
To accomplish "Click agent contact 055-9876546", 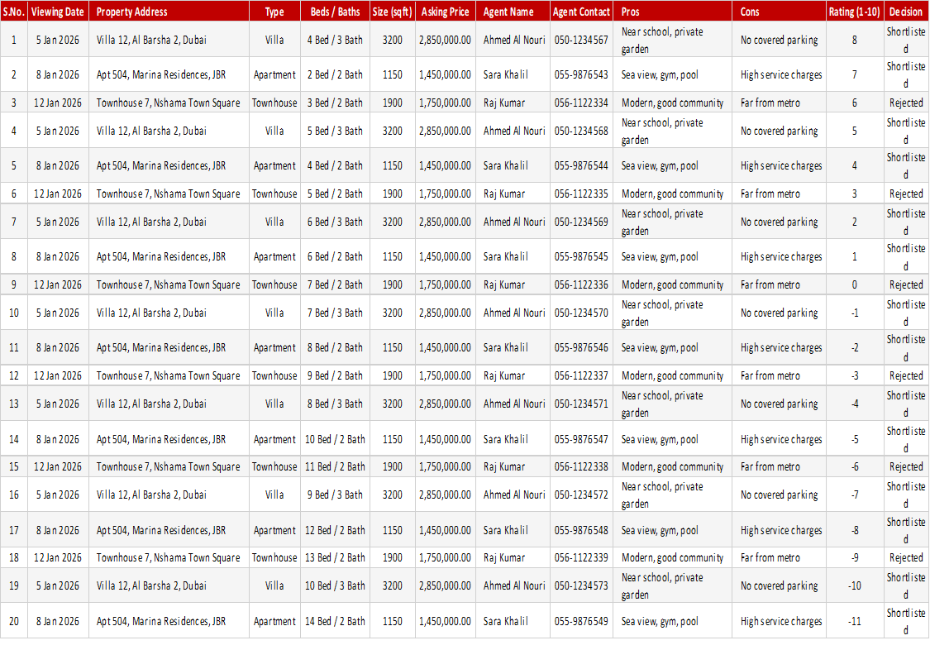I will coord(581,347).
